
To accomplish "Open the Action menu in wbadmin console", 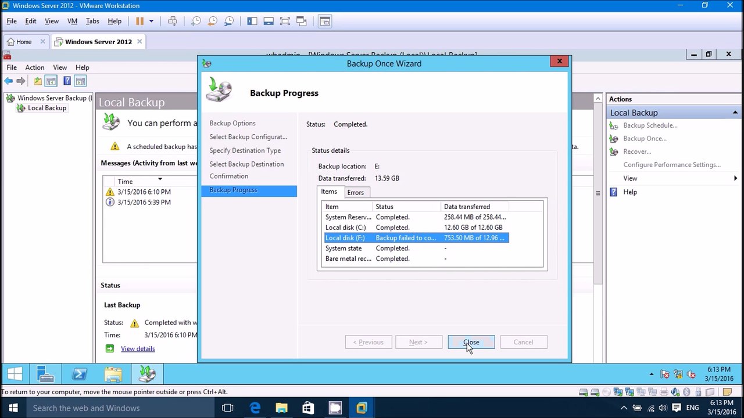I will click(35, 67).
